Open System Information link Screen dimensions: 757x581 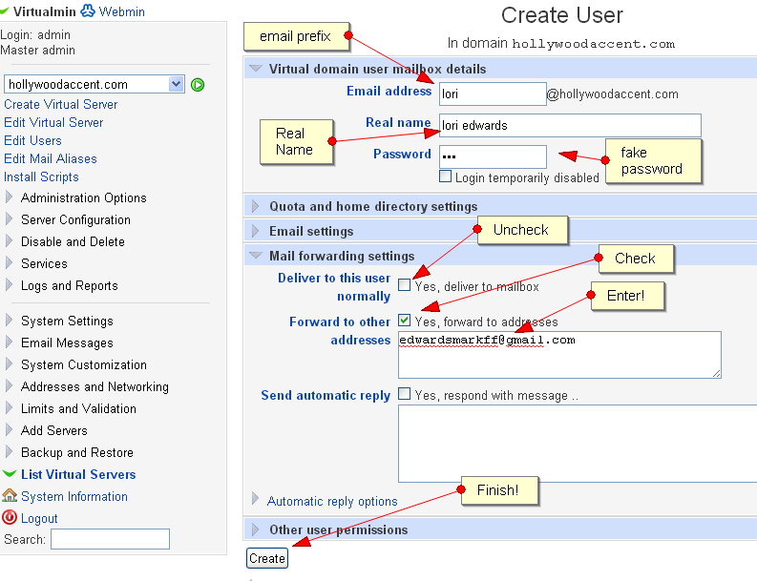tap(74, 496)
